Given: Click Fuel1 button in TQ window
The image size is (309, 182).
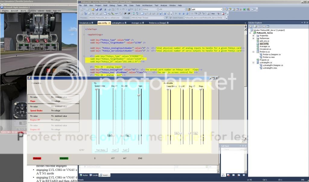Looking at the screenshot, I should (x=115, y=150).
